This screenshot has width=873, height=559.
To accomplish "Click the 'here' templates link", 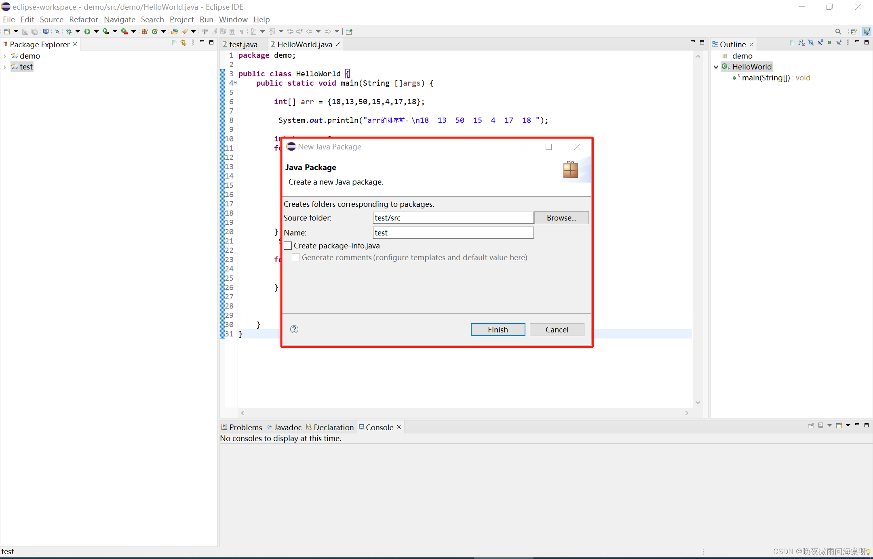I will [517, 257].
